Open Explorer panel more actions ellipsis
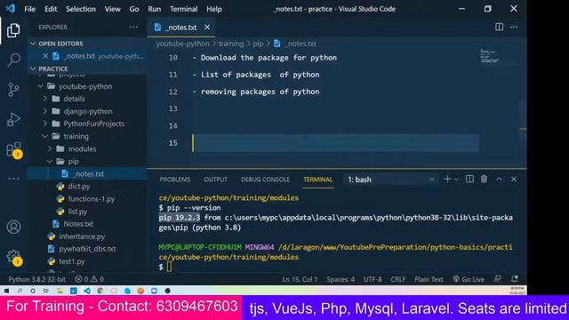This screenshot has height=320, width=569. [133, 28]
